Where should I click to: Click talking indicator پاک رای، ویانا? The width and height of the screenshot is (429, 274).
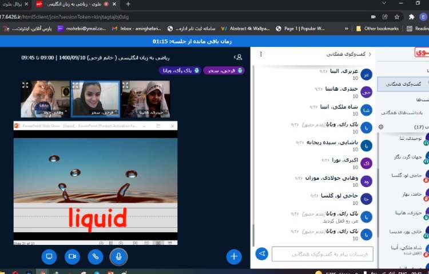click(x=180, y=70)
